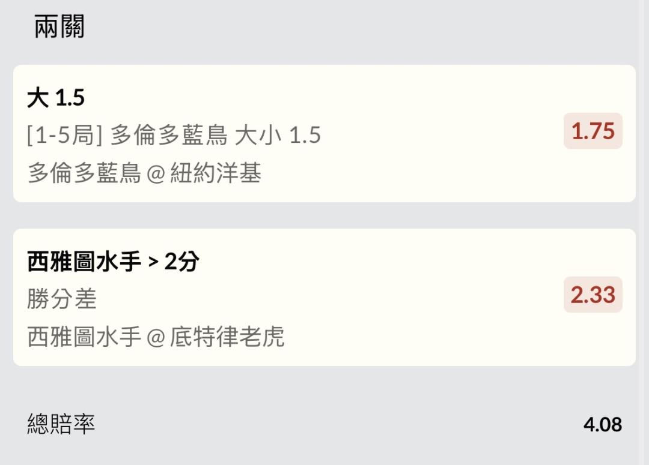649x465 pixels.
Task: Click the 勝分差 market label
Action: tap(62, 299)
